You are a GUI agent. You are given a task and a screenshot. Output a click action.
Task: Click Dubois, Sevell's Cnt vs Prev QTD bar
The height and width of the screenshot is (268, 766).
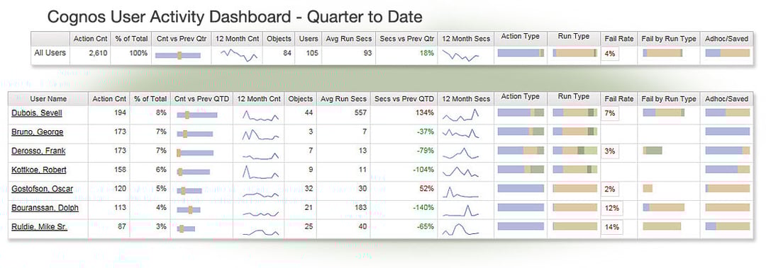(197, 115)
